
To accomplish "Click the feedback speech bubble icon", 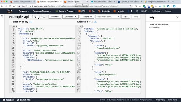I will point(4,100).
